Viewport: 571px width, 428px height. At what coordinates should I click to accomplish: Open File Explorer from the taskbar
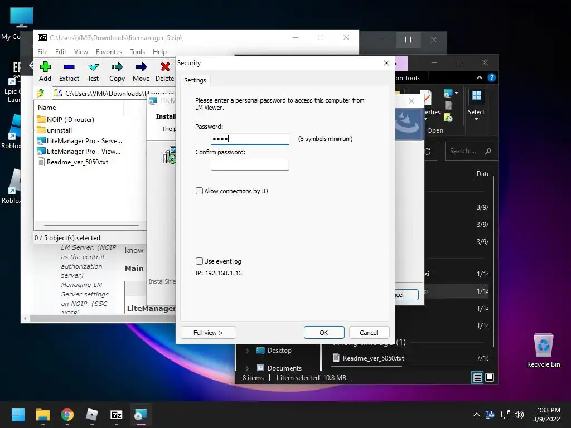click(42, 415)
